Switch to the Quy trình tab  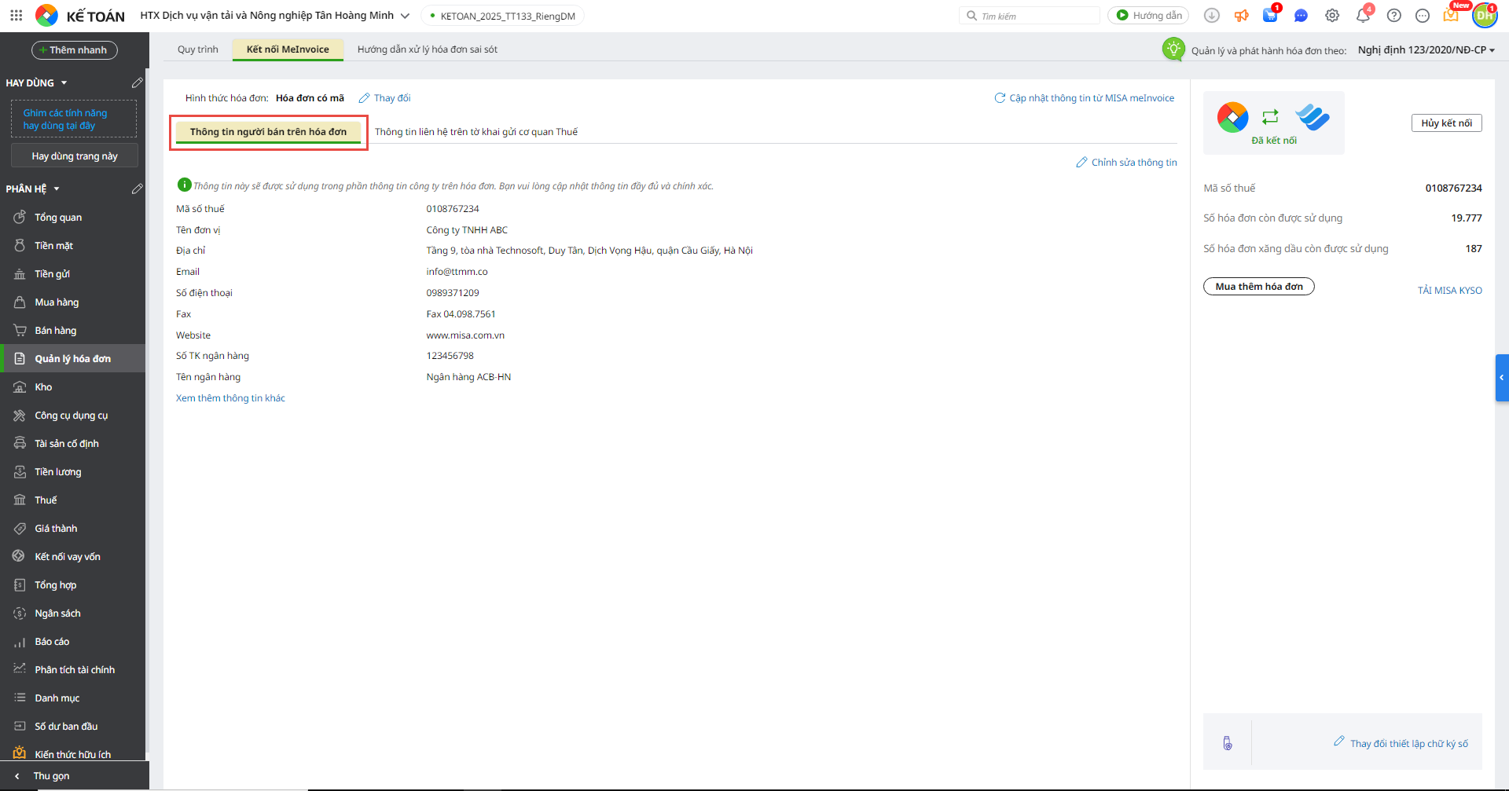coord(197,49)
